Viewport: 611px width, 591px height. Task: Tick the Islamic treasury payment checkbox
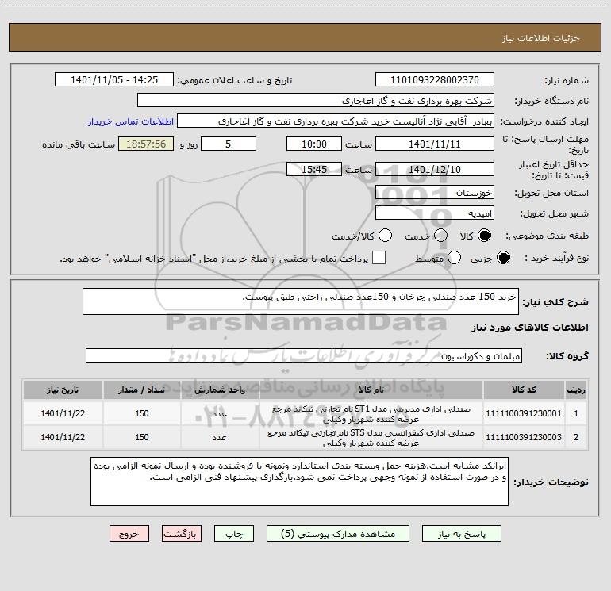tap(379, 258)
